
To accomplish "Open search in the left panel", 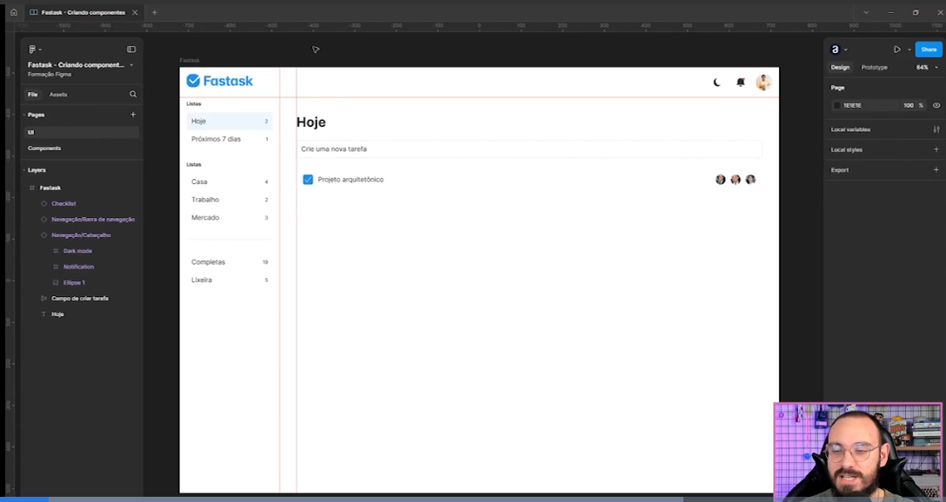I will 133,94.
